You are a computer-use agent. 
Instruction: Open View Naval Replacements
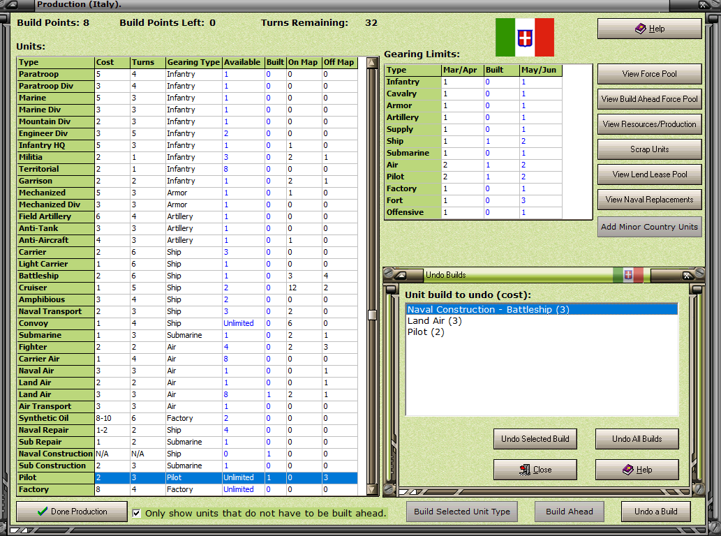click(649, 200)
